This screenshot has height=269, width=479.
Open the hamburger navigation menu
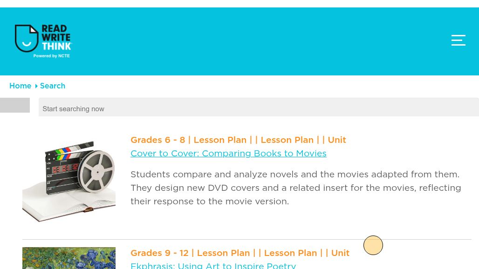click(458, 40)
